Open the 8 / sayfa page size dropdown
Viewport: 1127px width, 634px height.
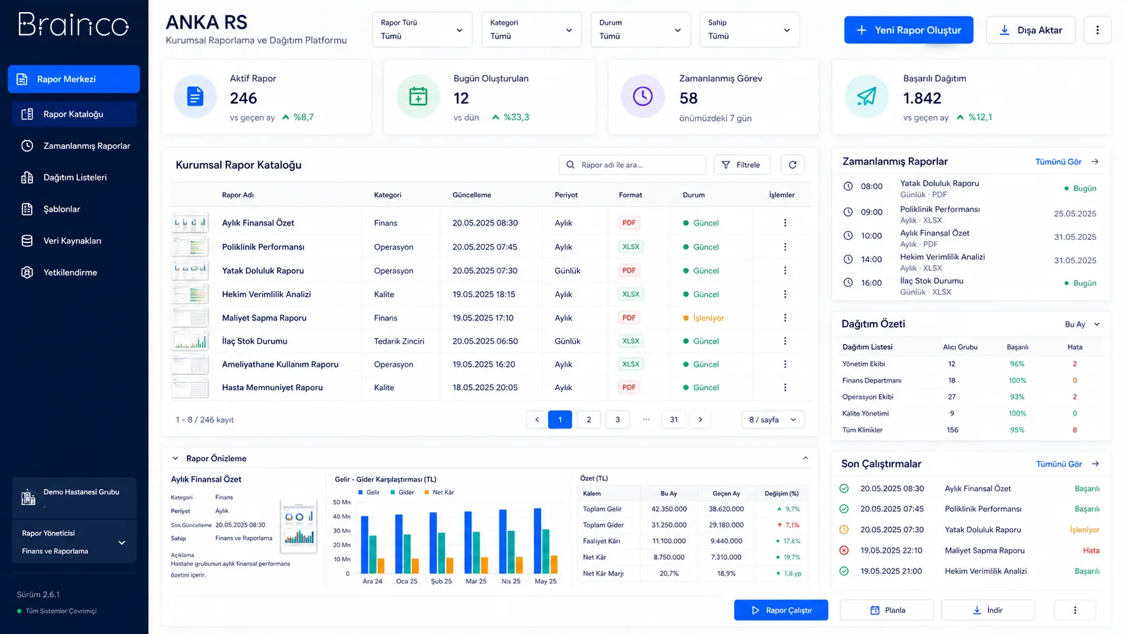click(772, 420)
